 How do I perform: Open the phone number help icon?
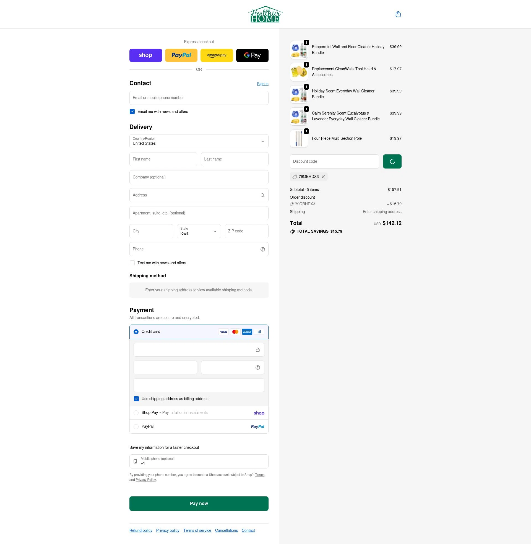tap(262, 249)
